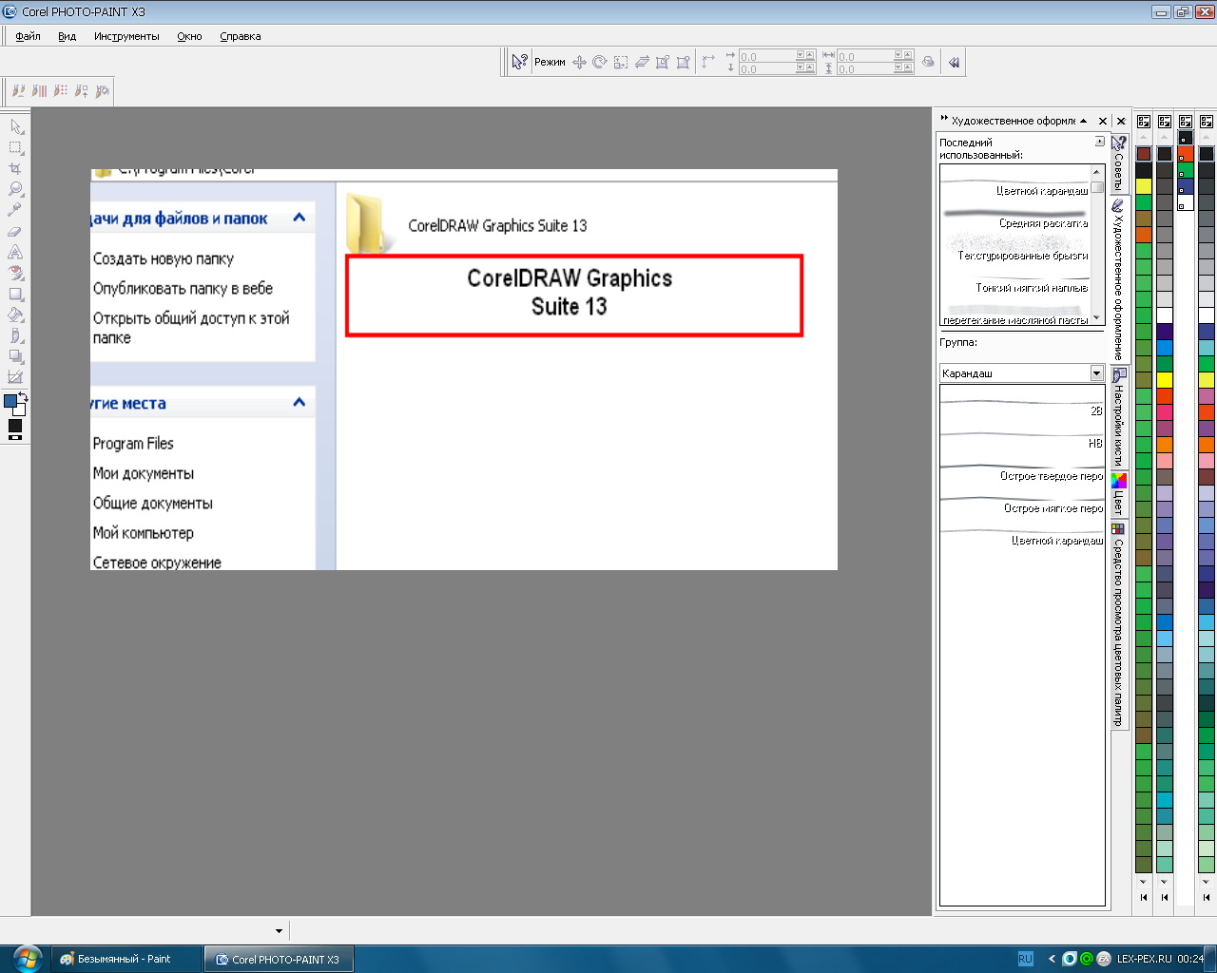Choose the Scale mode icon
1217x973 pixels.
(x=621, y=62)
